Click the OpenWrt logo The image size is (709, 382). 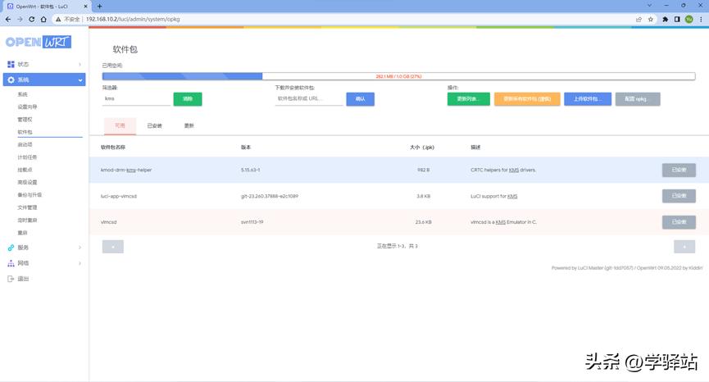[39, 42]
